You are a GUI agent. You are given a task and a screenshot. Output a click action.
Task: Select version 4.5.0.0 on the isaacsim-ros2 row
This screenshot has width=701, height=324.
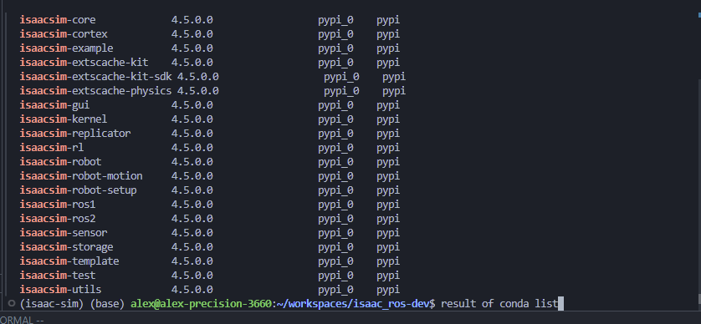(x=192, y=219)
